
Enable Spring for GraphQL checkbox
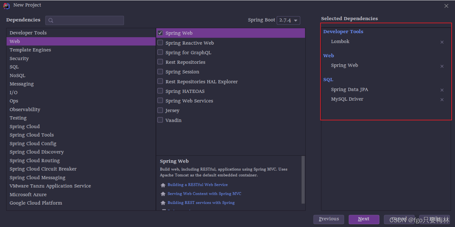pos(160,52)
